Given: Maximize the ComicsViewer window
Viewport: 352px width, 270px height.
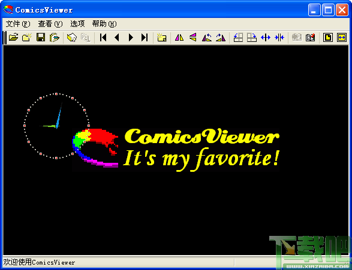Looking at the screenshot, I should 328,10.
